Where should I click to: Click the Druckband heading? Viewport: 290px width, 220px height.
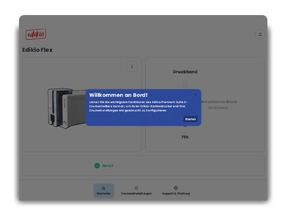tap(185, 72)
